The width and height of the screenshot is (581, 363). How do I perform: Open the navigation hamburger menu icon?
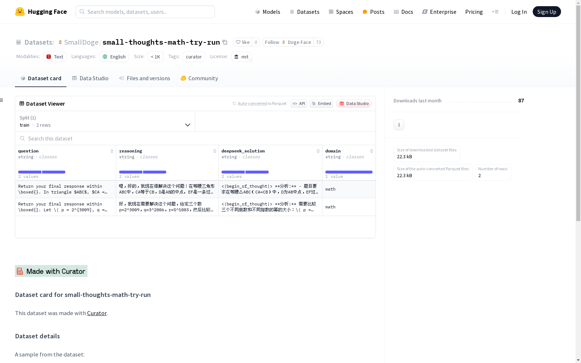coord(495,12)
